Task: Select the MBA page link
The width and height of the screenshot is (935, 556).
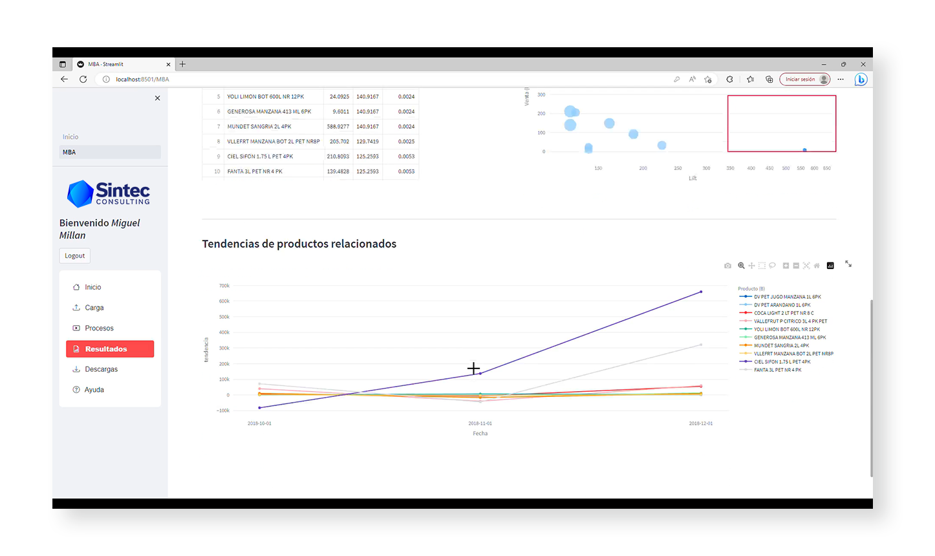Action: (x=110, y=153)
